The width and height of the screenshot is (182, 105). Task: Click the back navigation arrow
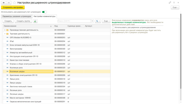[x=4, y=3]
